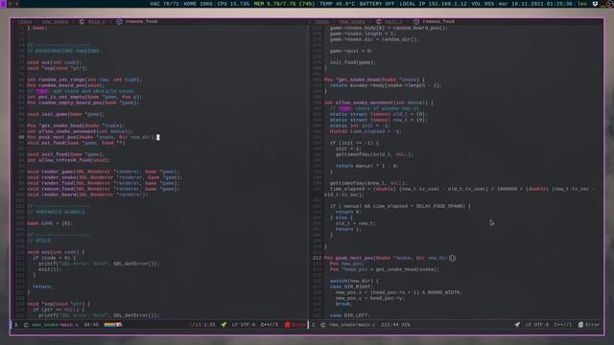Click line number 90 in left gutter

[x=21, y=137]
